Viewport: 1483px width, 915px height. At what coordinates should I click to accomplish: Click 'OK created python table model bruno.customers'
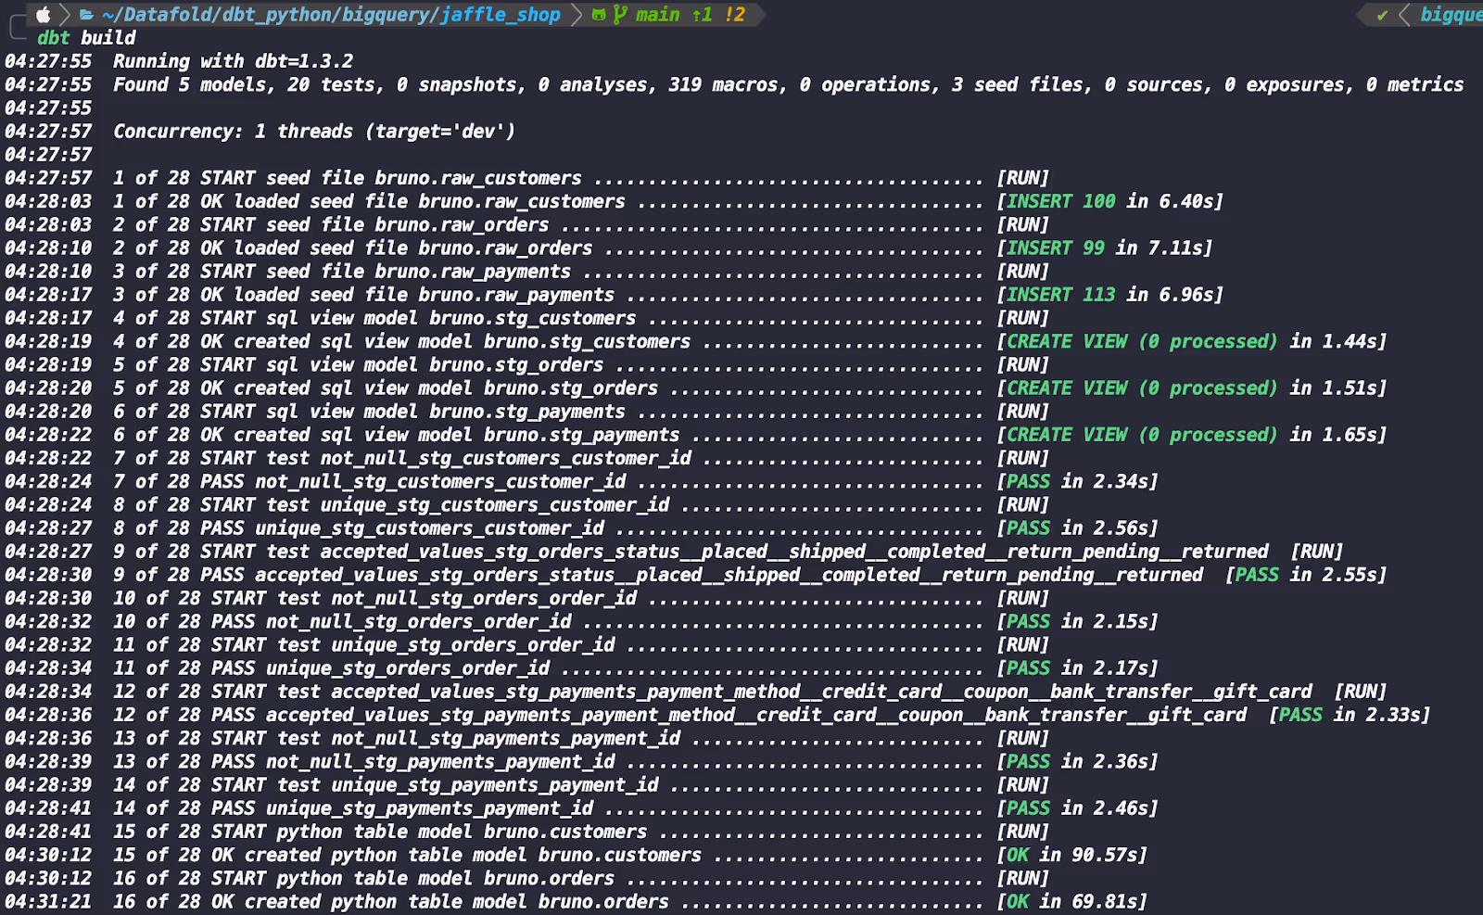(457, 855)
